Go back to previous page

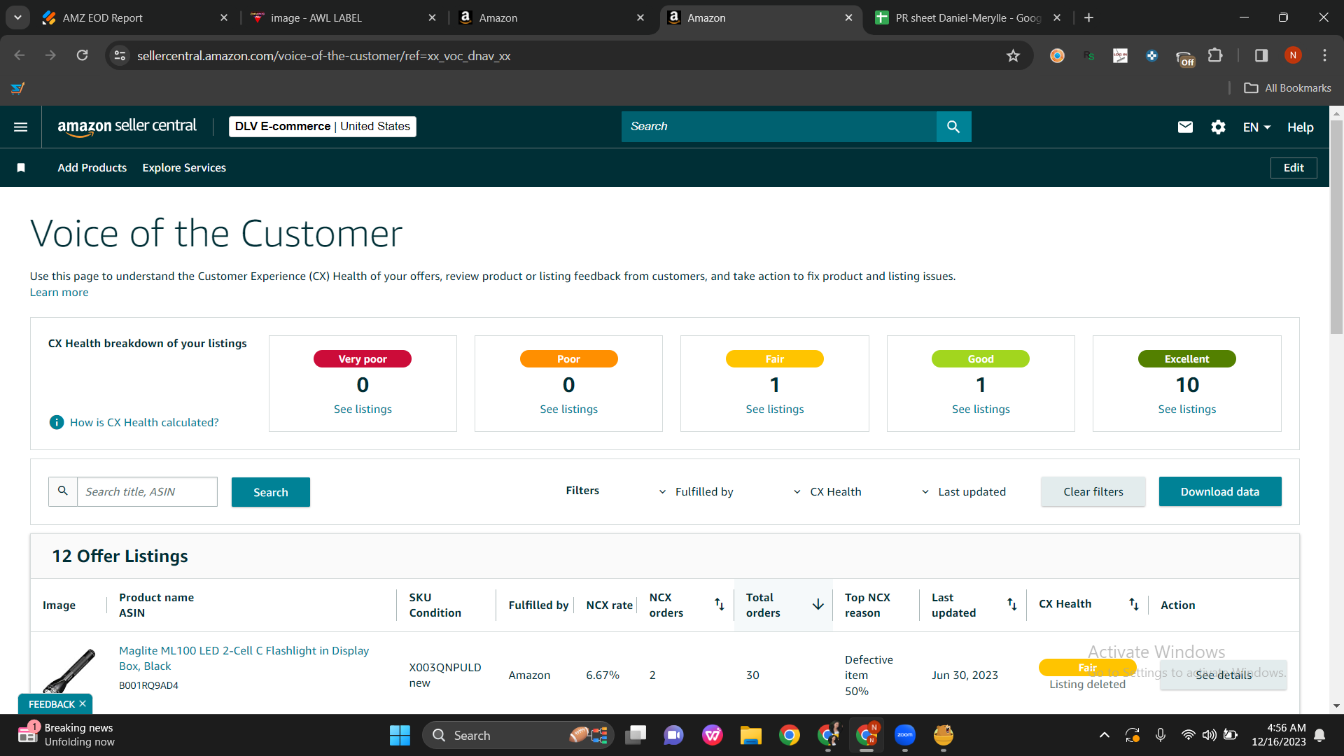click(20, 55)
